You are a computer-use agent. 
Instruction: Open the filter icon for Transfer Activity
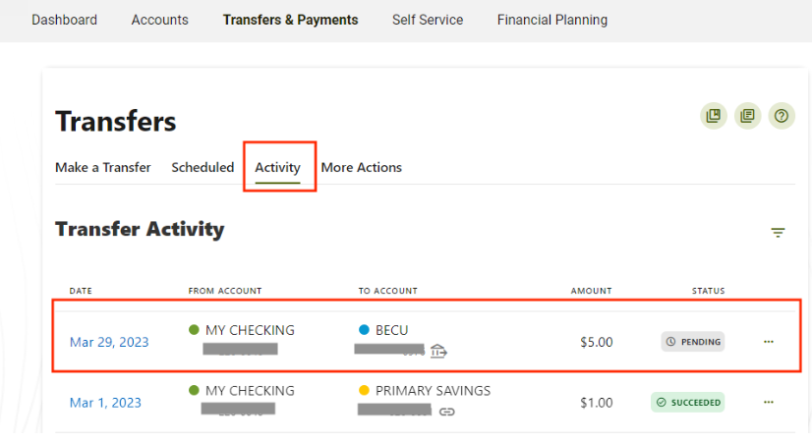click(778, 233)
